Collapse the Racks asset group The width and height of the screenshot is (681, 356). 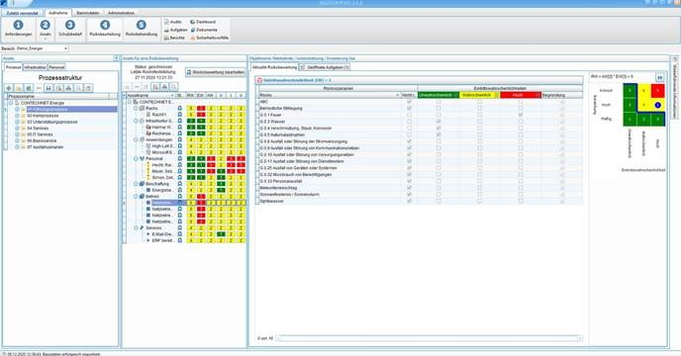tap(136, 108)
